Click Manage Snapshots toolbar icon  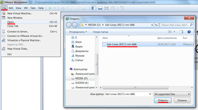(x=85, y=8)
